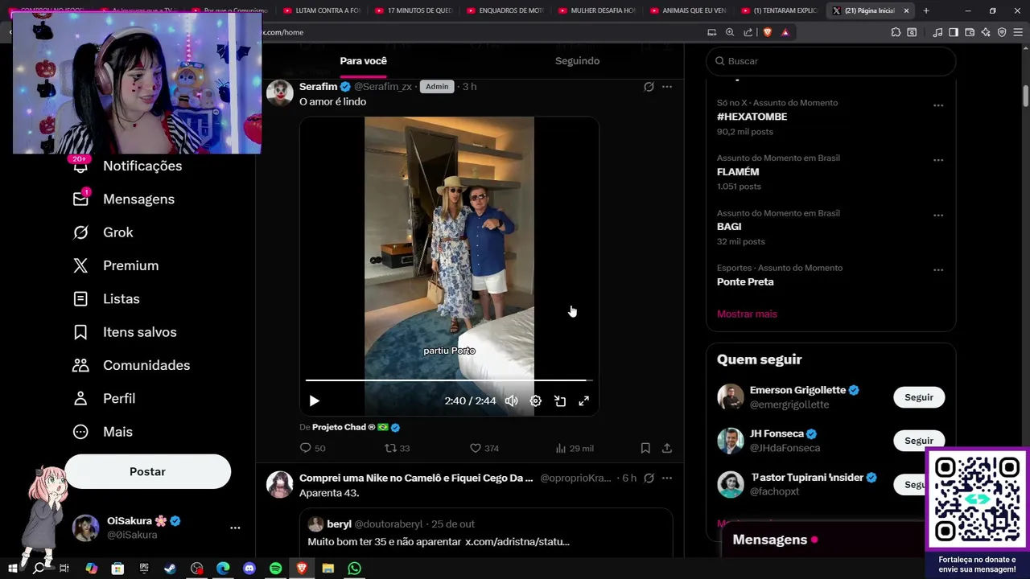Open the BAGI trending topic
Screen dimensions: 1030x579
click(729, 227)
